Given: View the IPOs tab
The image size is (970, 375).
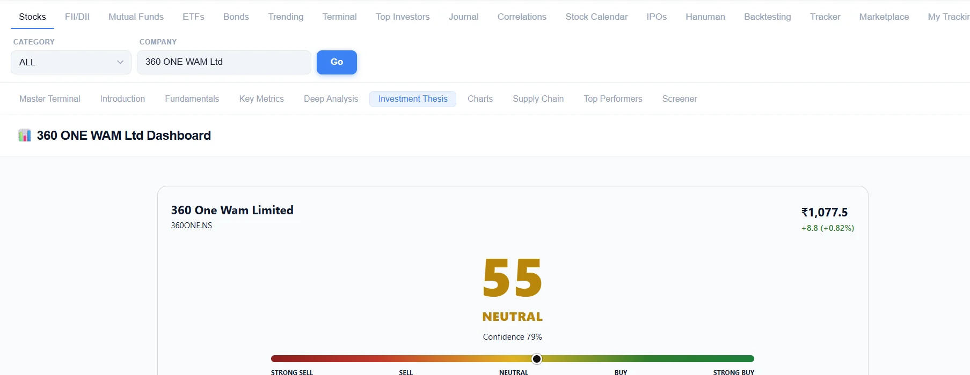Looking at the screenshot, I should 657,17.
